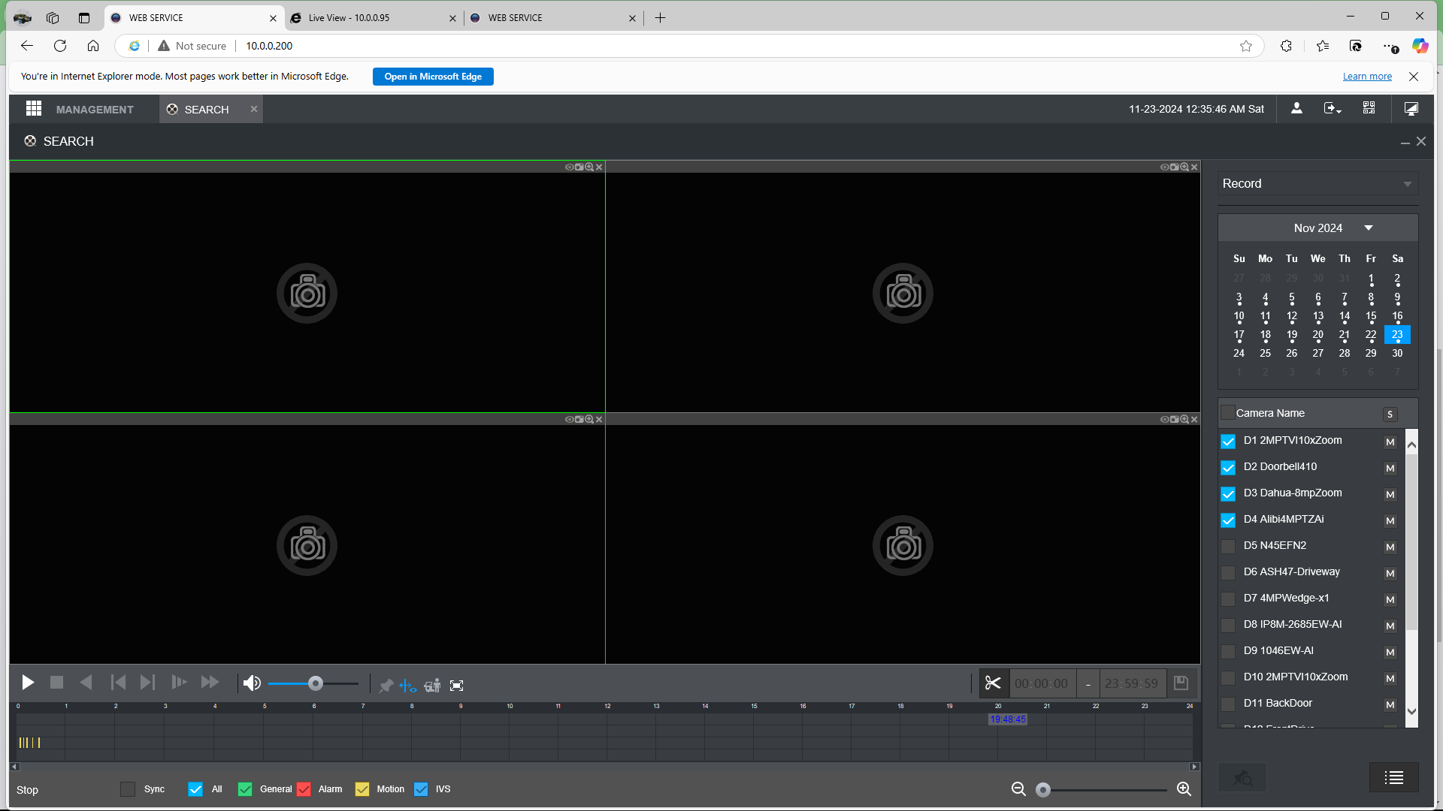Click the fast forward button
The height and width of the screenshot is (811, 1443).
[x=210, y=683]
